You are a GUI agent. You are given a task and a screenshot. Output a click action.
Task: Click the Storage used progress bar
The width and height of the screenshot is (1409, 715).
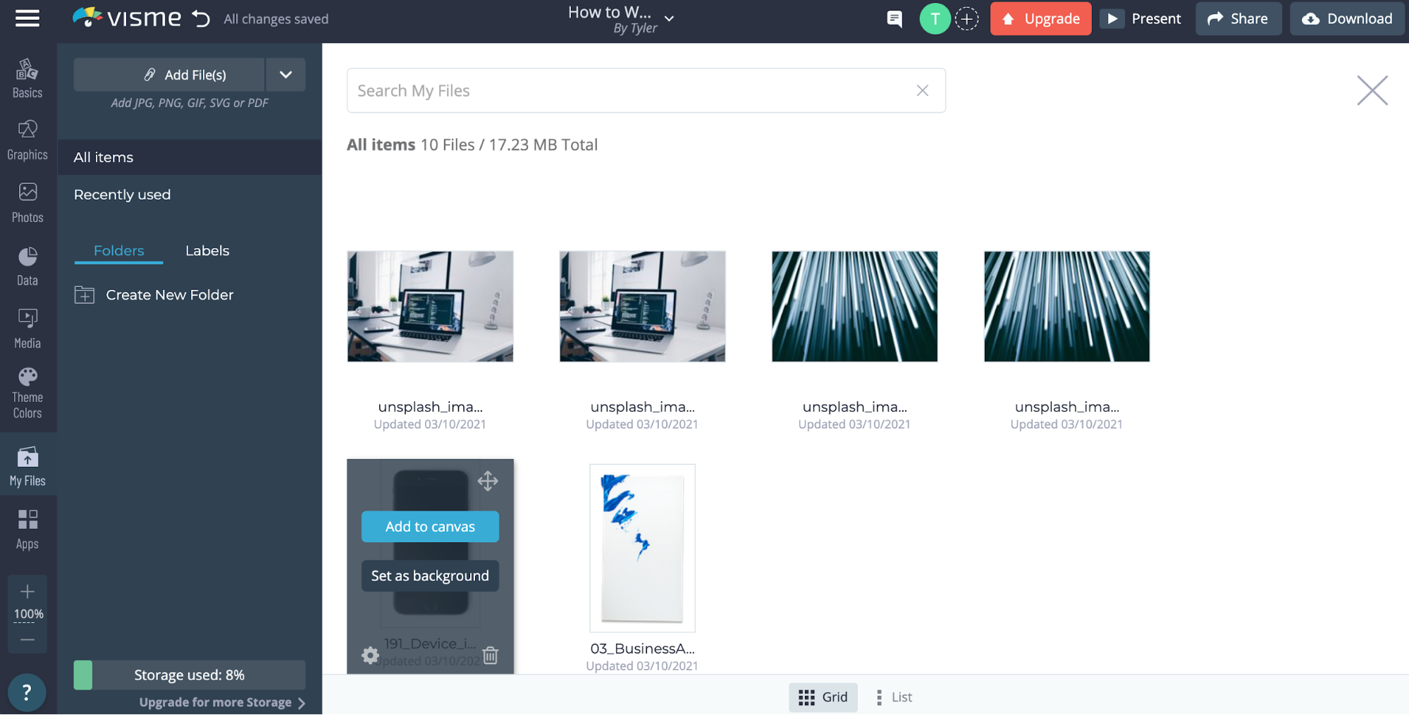pos(190,675)
